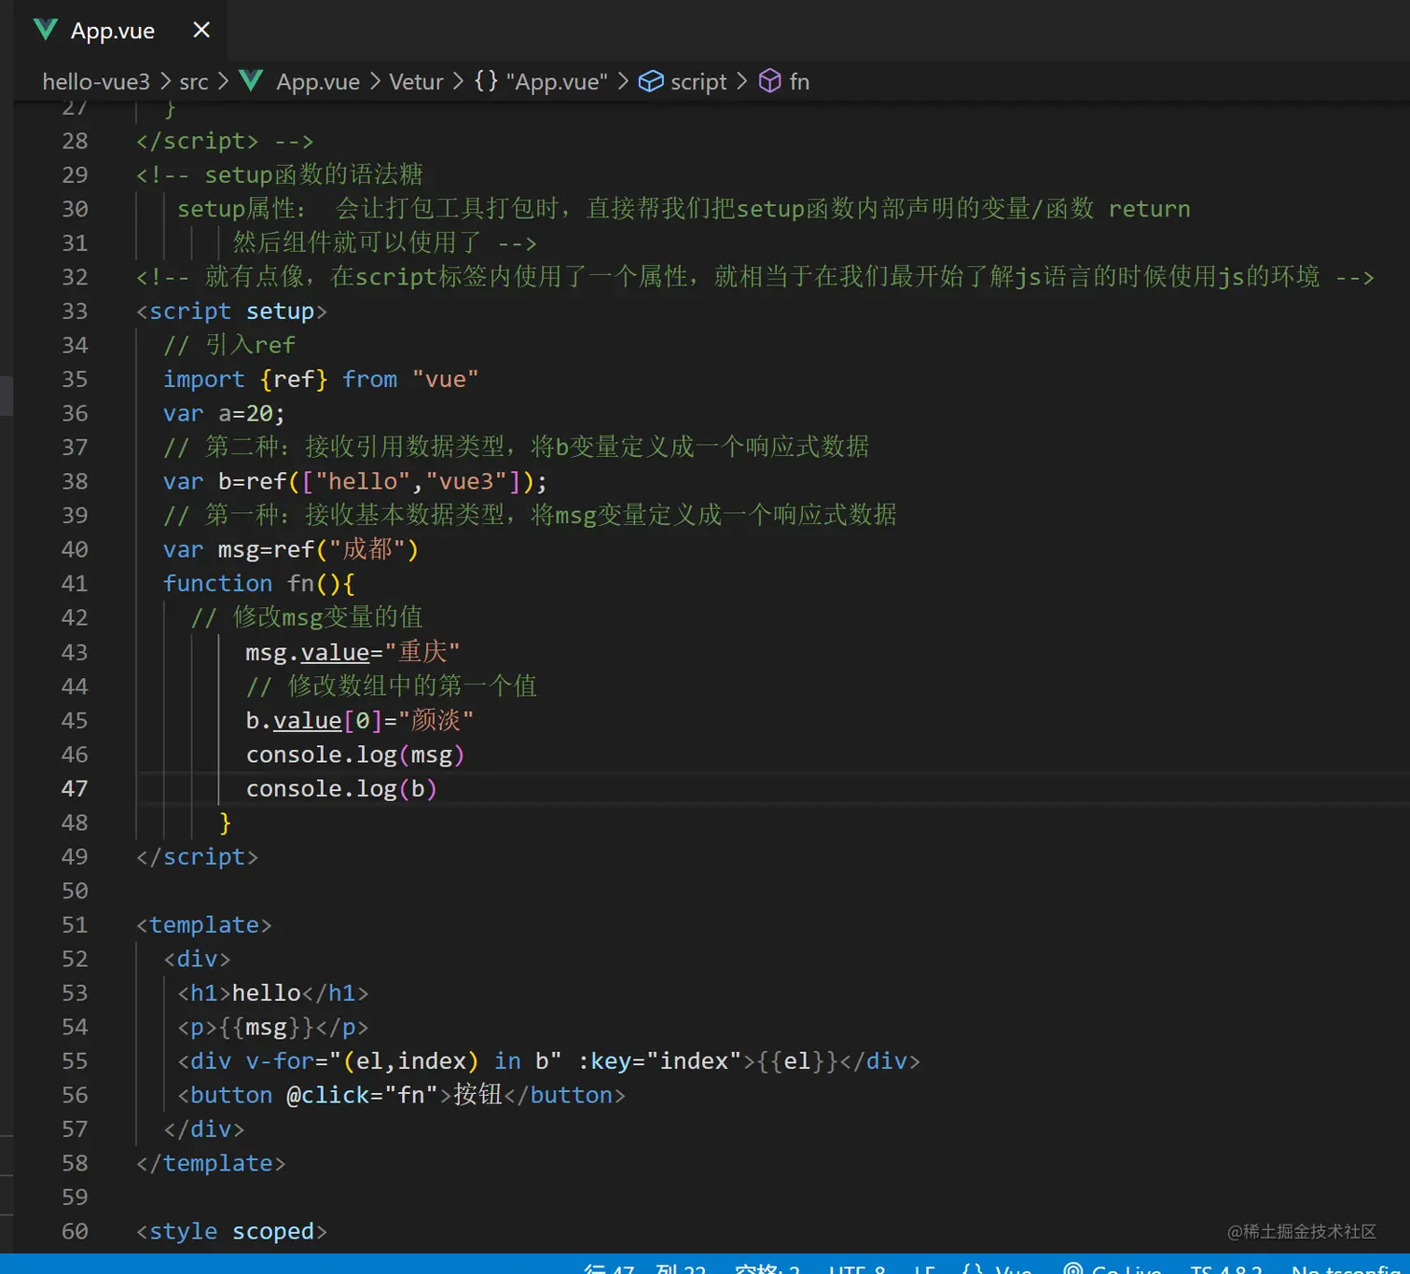Open the src breadcrumb folder
1410x1274 pixels.
(x=194, y=82)
